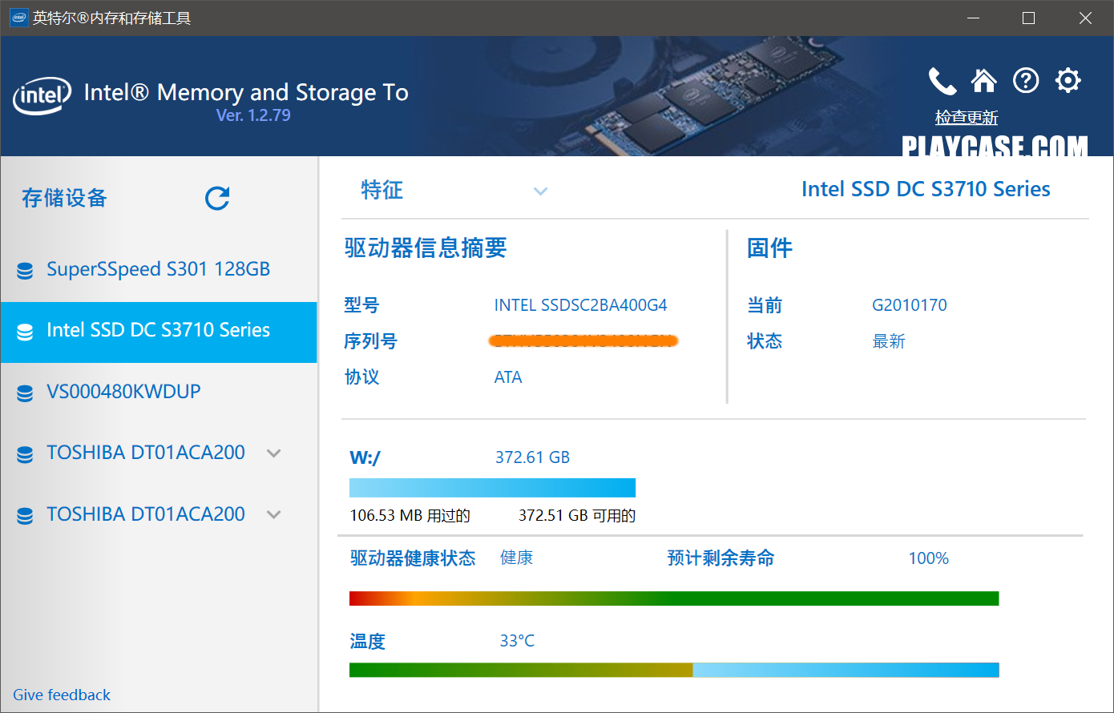The height and width of the screenshot is (713, 1114).
Task: Click disk icon beside second TOSHIBA DT01ACA200
Action: tap(25, 516)
